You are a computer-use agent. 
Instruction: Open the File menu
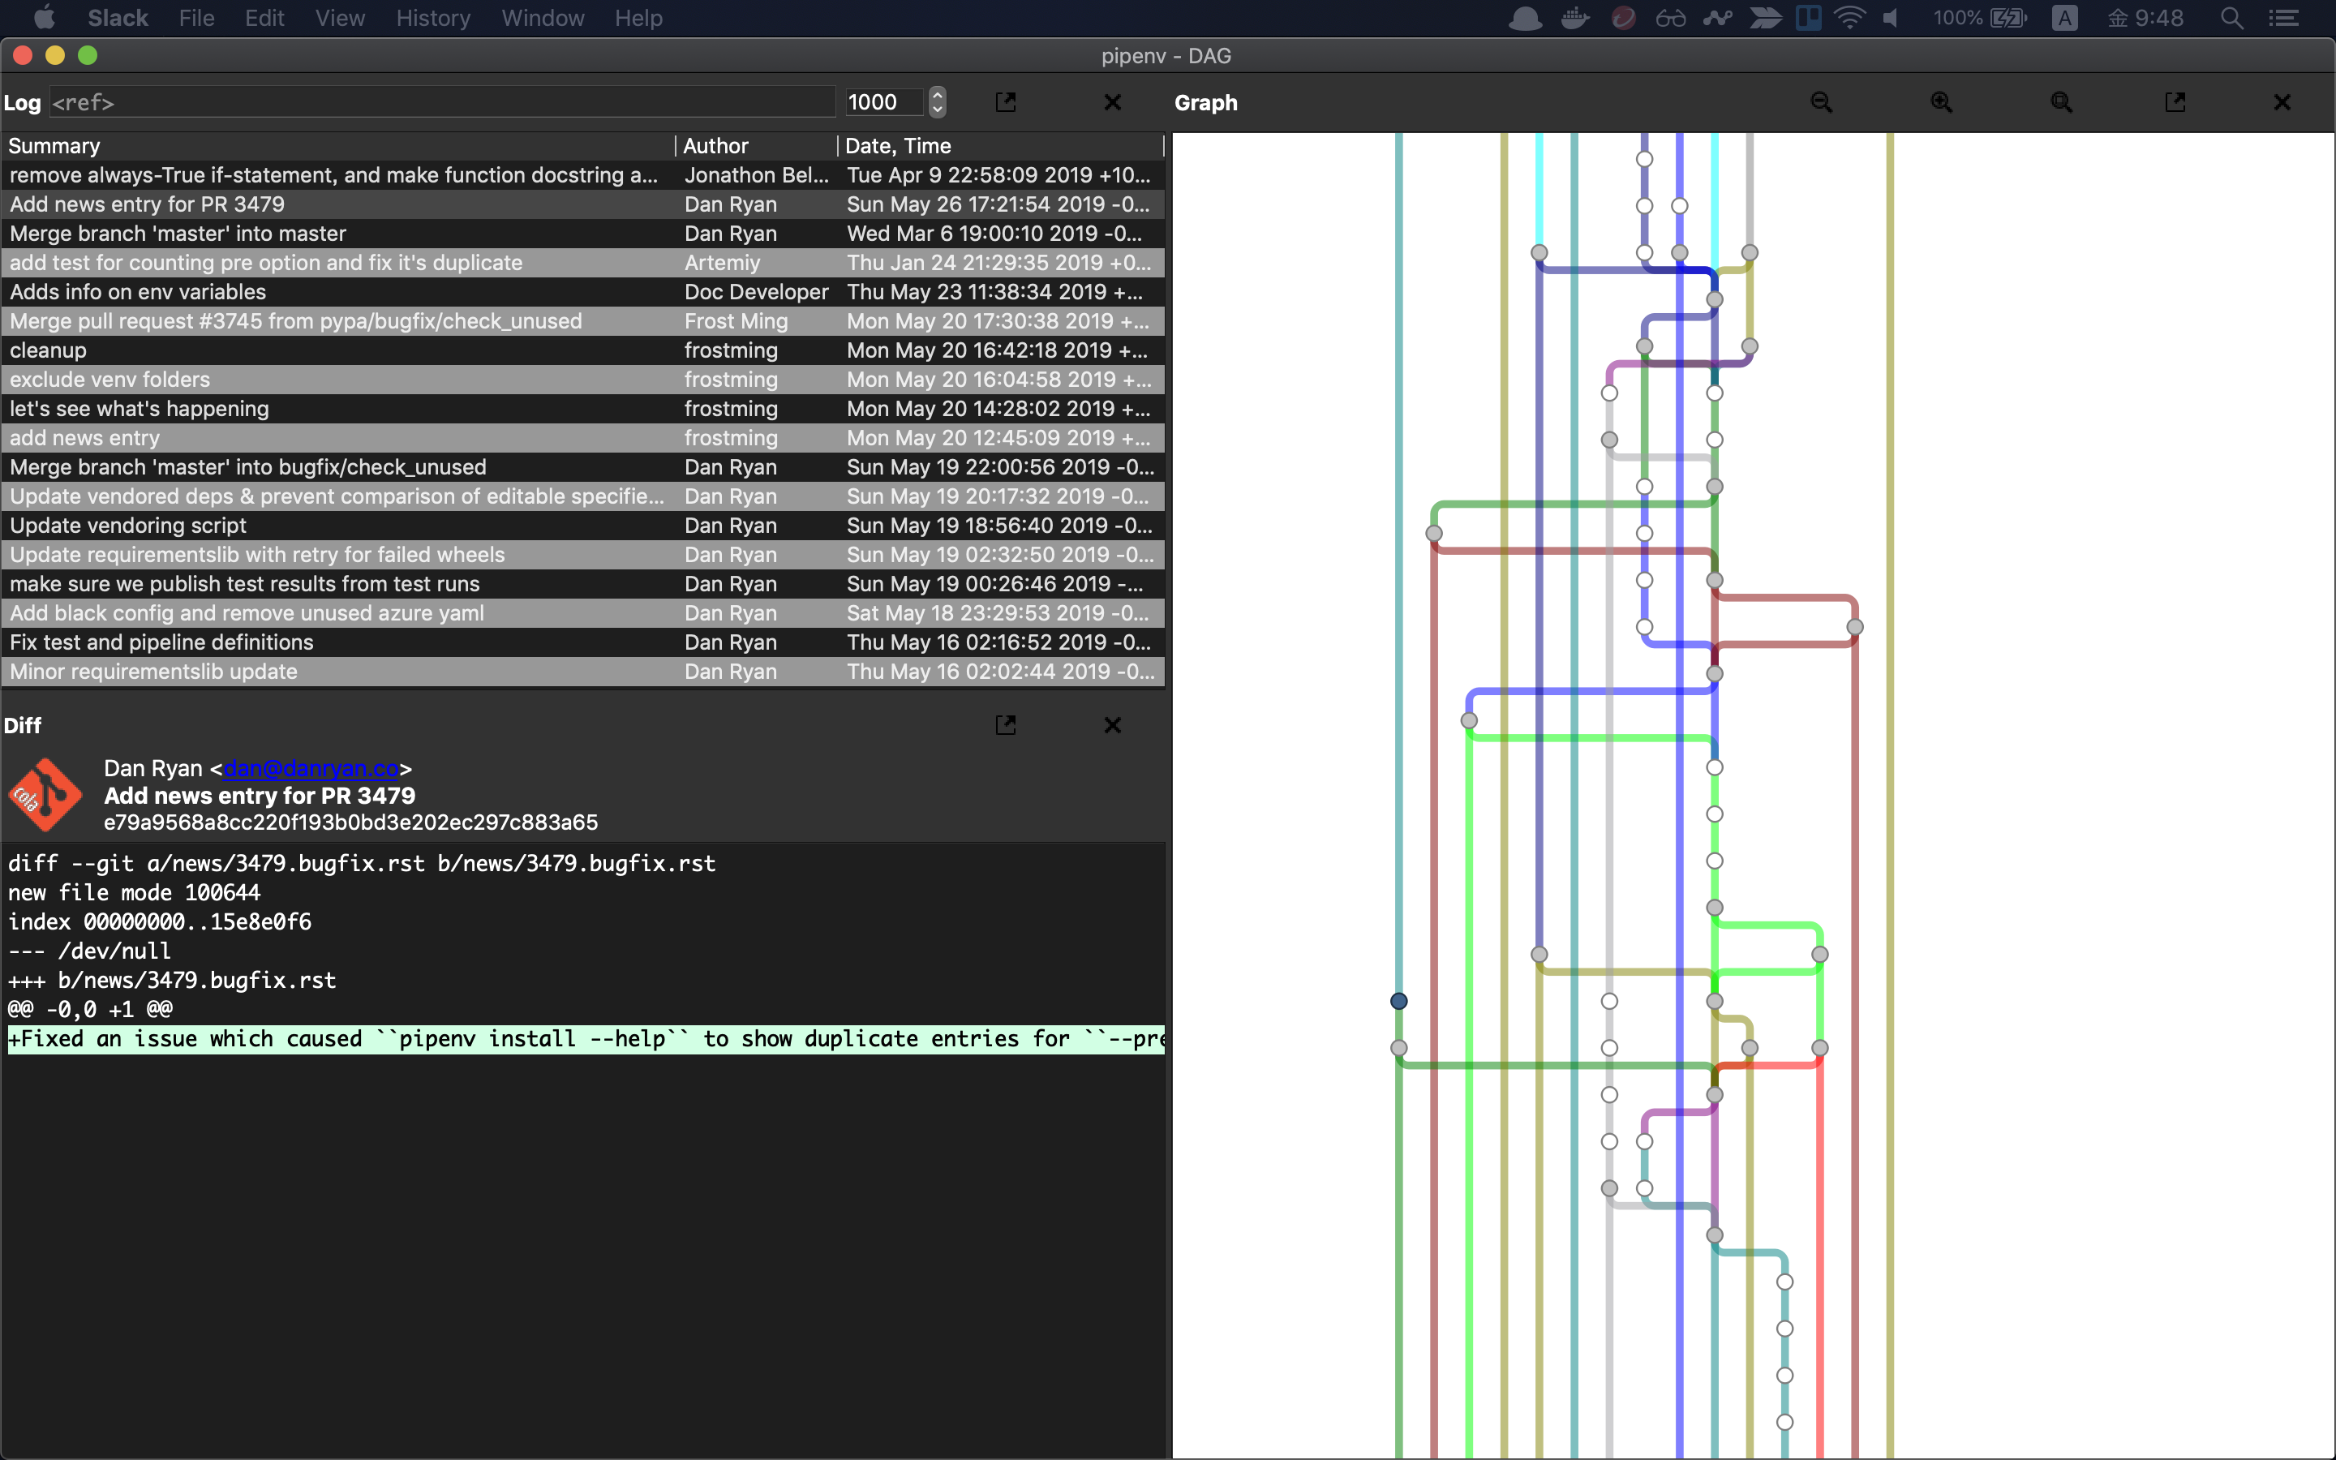[x=196, y=19]
